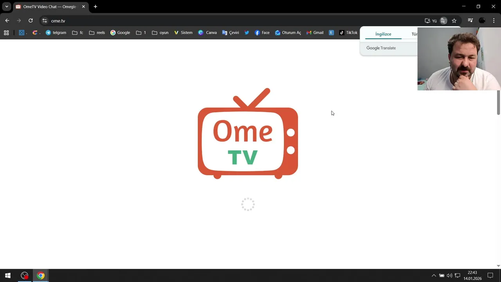The height and width of the screenshot is (282, 501).
Task: Open the red clock taskbar app
Action: 25,275
